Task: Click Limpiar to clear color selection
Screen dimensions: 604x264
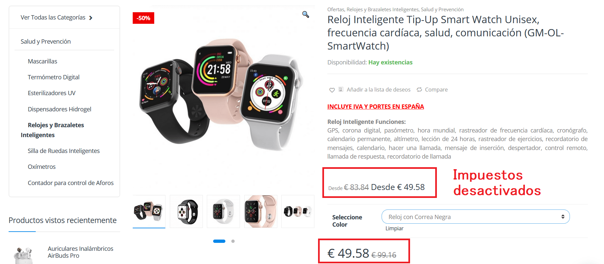Action: [395, 228]
